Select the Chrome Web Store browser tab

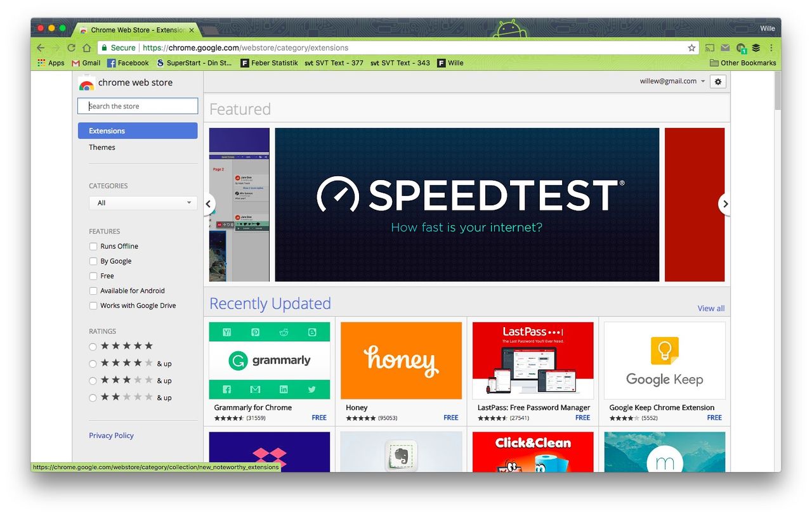137,30
